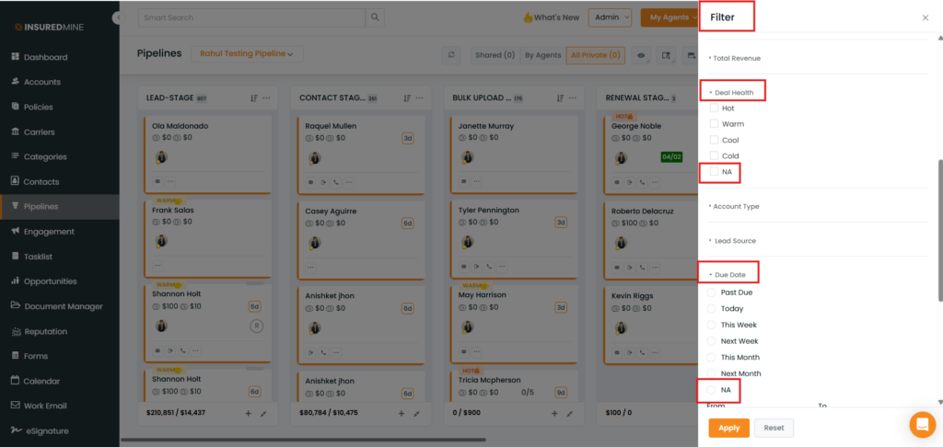Check the Hot deal health checkbox

pos(714,108)
